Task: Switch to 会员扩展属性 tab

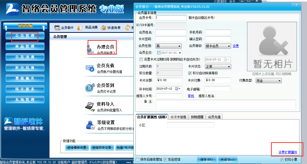Action: pyautogui.click(x=152, y=117)
